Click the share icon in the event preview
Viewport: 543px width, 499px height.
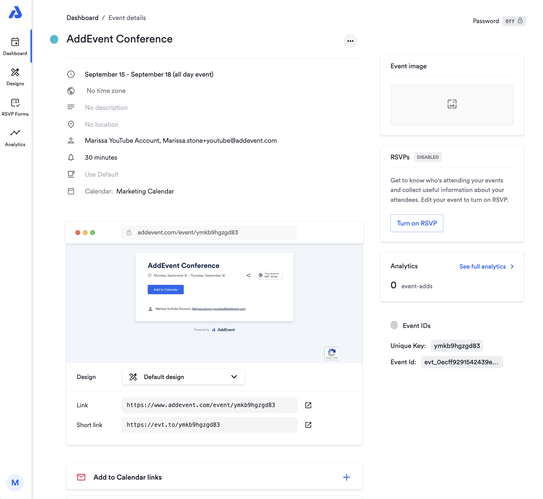pos(248,275)
